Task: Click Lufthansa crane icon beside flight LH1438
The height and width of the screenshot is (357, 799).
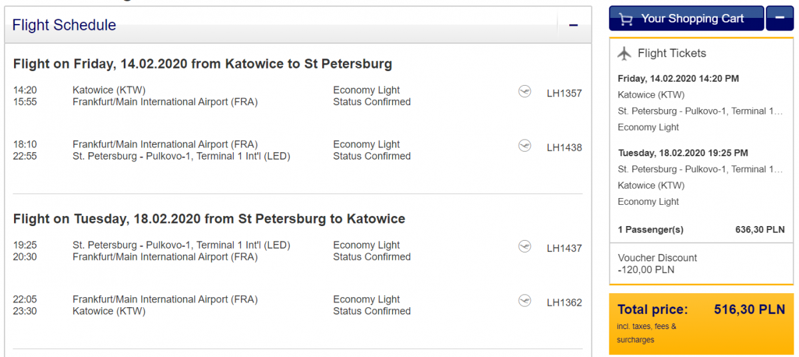Action: pos(525,146)
